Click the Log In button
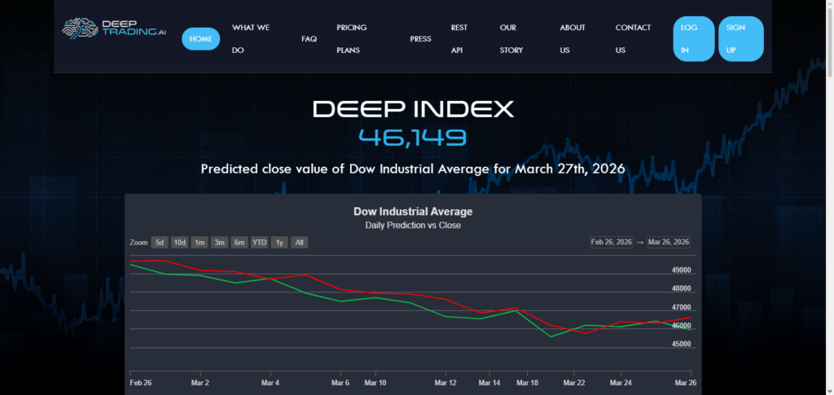The width and height of the screenshot is (834, 395). (694, 39)
